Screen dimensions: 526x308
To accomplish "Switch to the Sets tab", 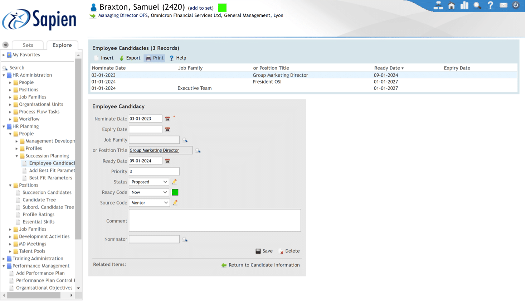I will pyautogui.click(x=28, y=45).
